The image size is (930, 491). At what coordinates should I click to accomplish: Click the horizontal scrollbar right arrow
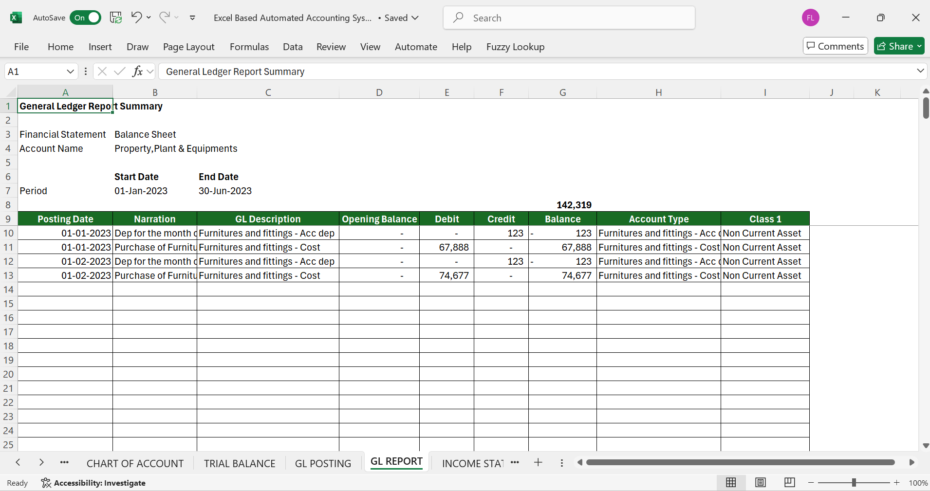pos(911,462)
